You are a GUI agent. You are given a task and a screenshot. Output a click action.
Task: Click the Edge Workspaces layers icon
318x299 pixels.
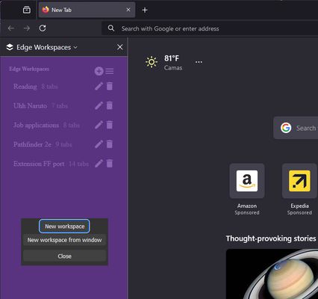pyautogui.click(x=10, y=47)
